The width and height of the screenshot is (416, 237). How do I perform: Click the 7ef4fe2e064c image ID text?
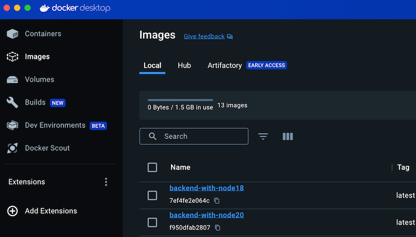tap(189, 201)
